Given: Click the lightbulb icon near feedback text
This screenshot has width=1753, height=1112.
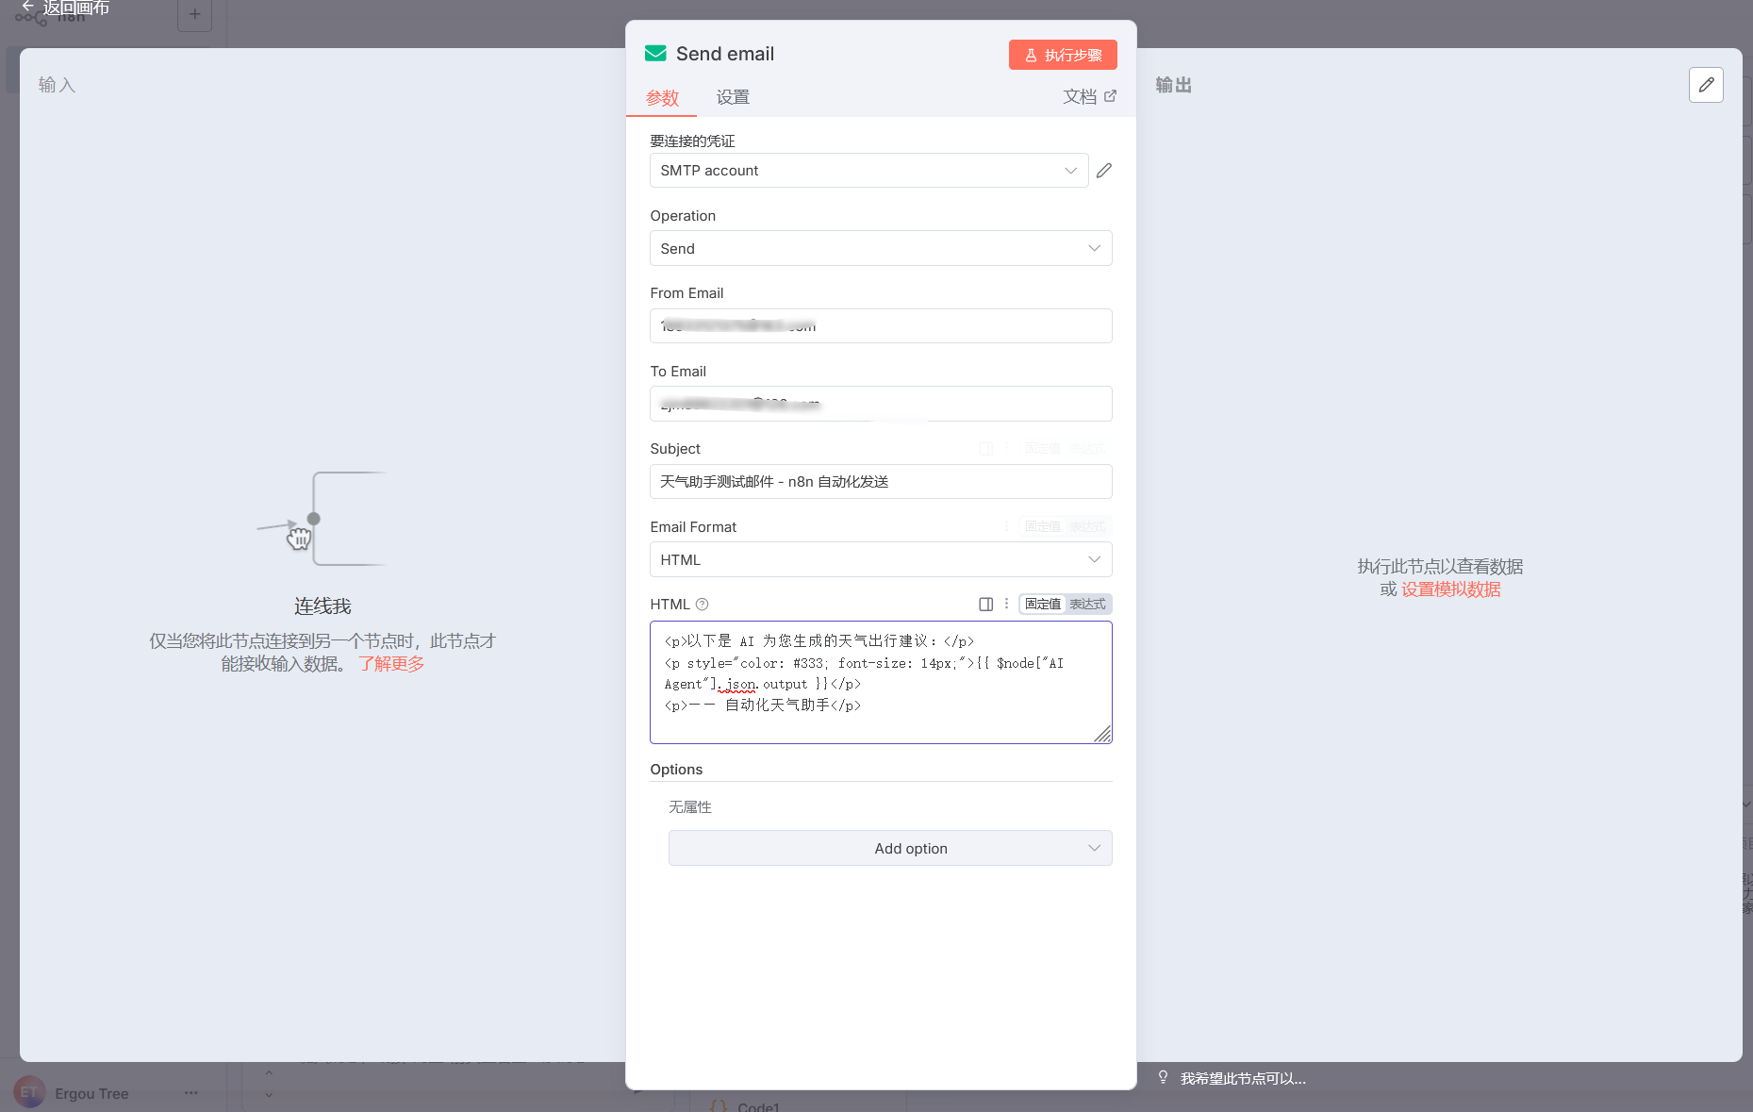Looking at the screenshot, I should tap(1163, 1077).
